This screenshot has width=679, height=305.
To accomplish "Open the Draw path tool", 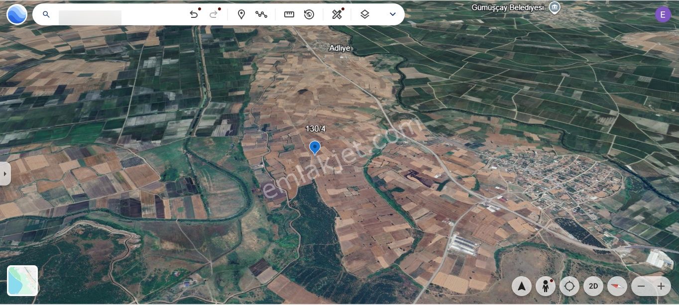I will [262, 14].
